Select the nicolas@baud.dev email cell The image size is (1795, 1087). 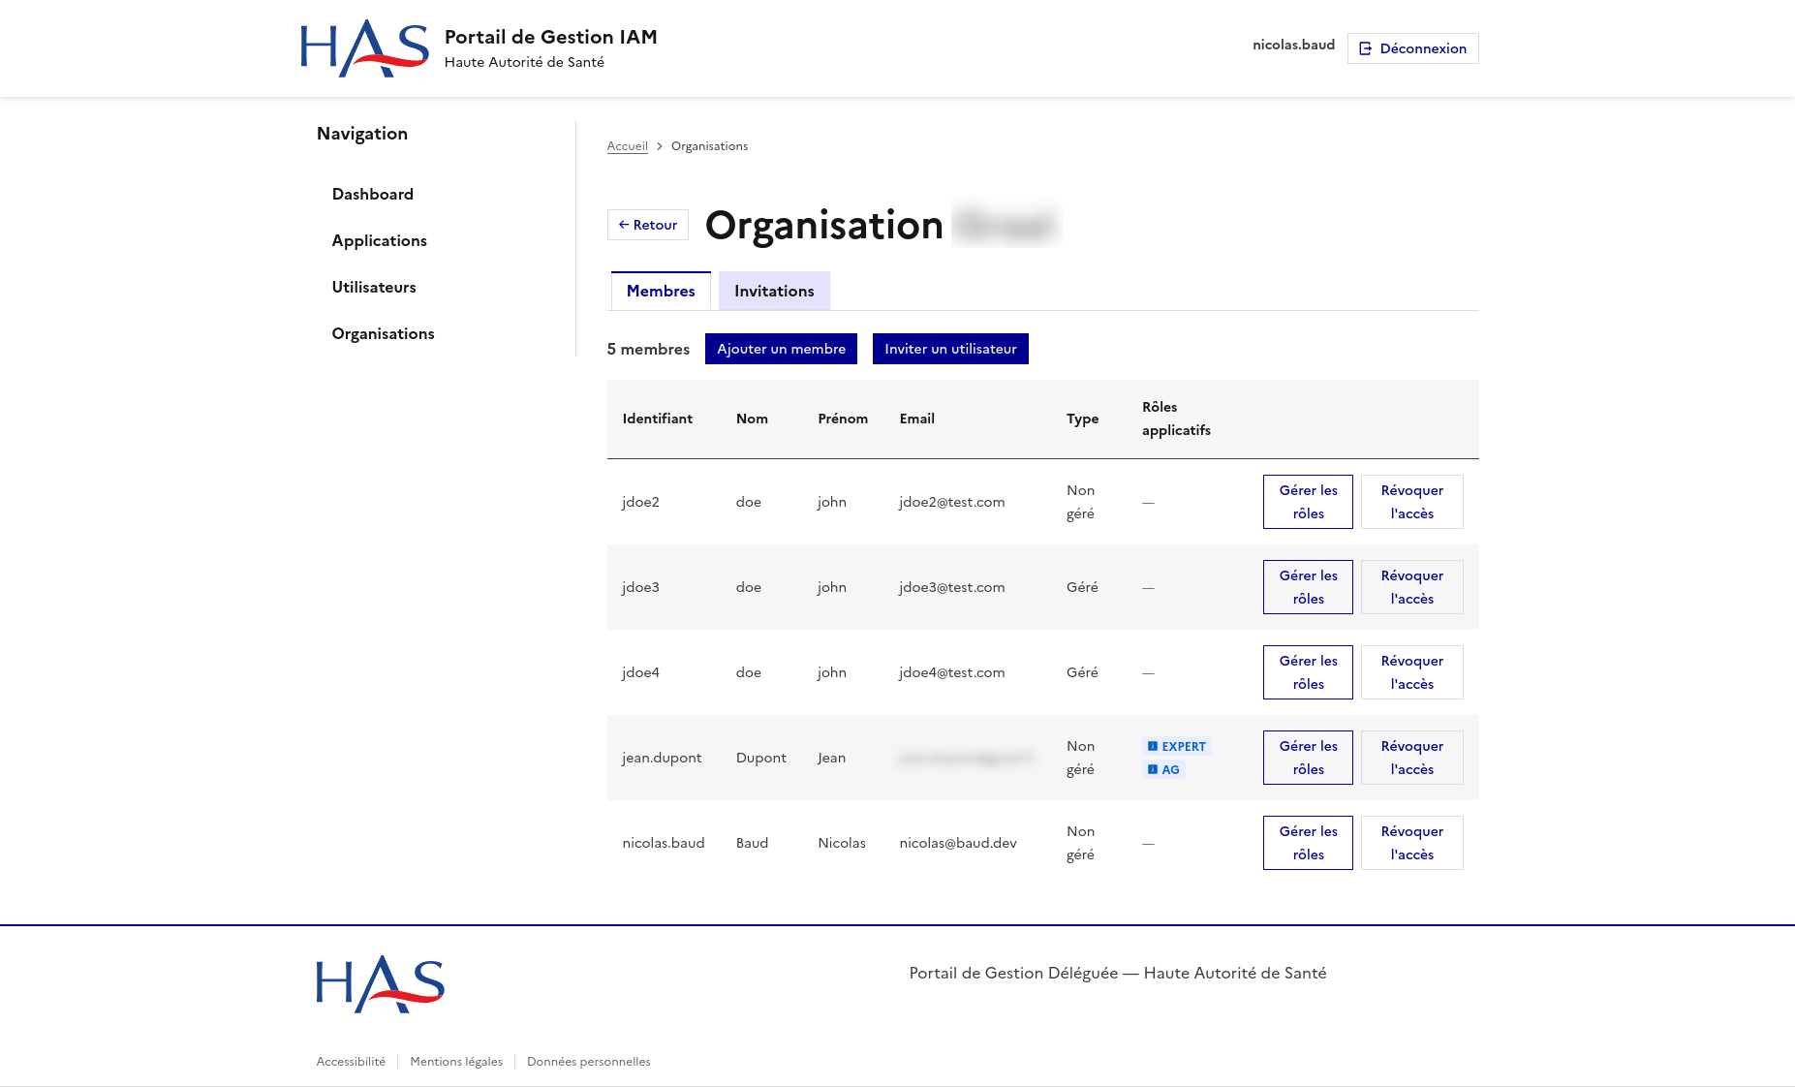pyautogui.click(x=958, y=843)
